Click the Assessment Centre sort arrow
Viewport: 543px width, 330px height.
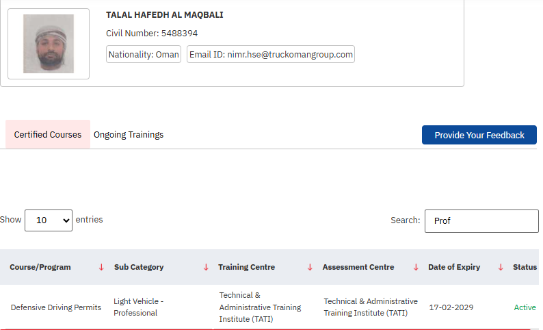point(416,267)
